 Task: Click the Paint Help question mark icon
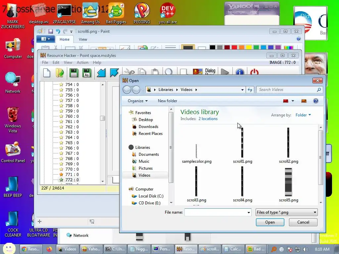pyautogui.click(x=299, y=39)
